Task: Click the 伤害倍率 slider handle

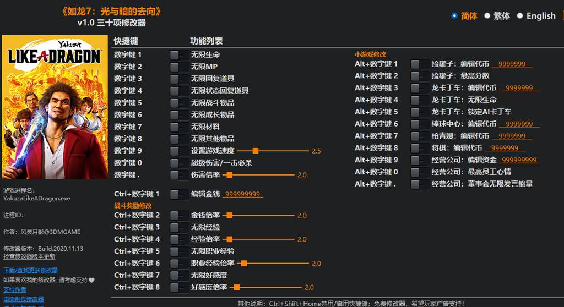Action: point(230,175)
